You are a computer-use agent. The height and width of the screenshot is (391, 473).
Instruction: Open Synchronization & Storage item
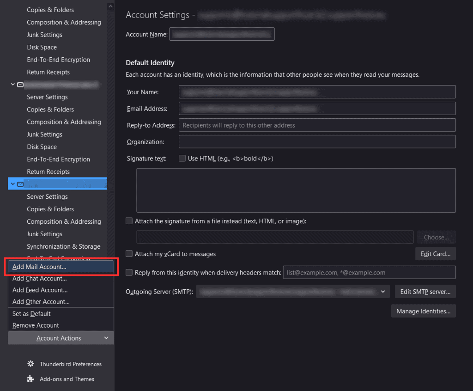point(64,246)
